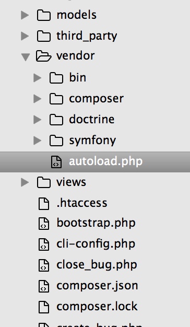
Task: Click the bootstrap.php code file icon
Action: (x=44, y=224)
